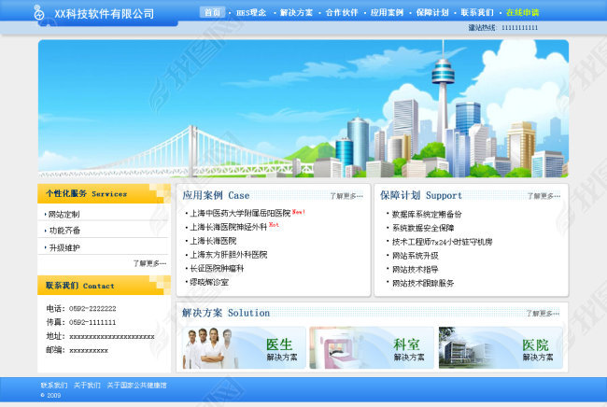Click 关于我们 footer link

(x=87, y=386)
